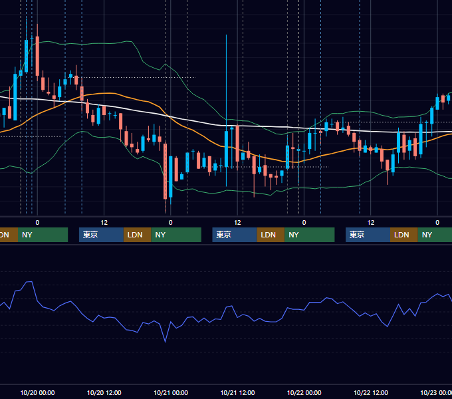The height and width of the screenshot is (399, 452).
Task: Select the tall blue candle body before 10/21 12:00
Action: (x=226, y=149)
